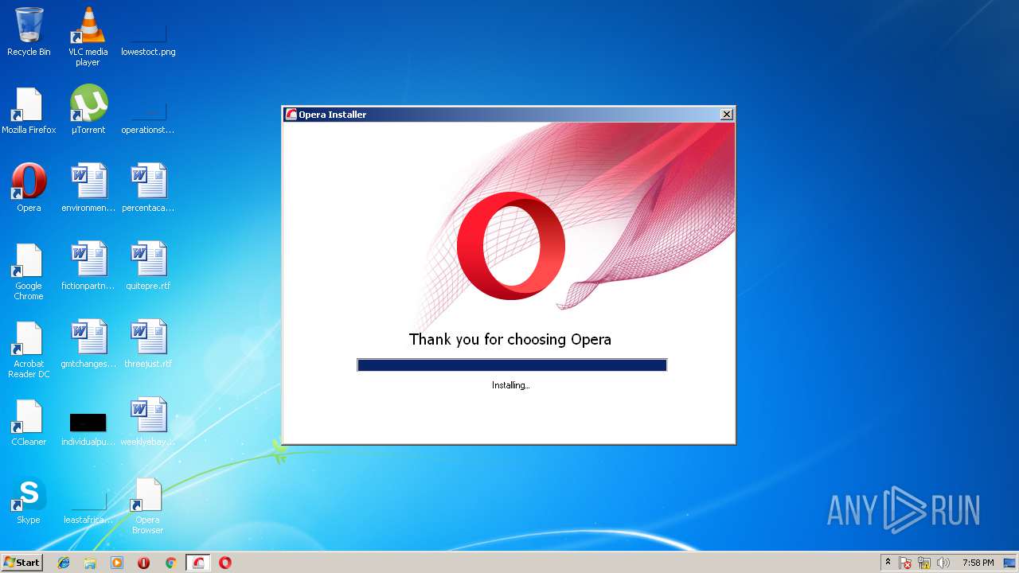Image resolution: width=1019 pixels, height=573 pixels.
Task: Open Windows Explorer from taskbar
Action: (x=90, y=563)
